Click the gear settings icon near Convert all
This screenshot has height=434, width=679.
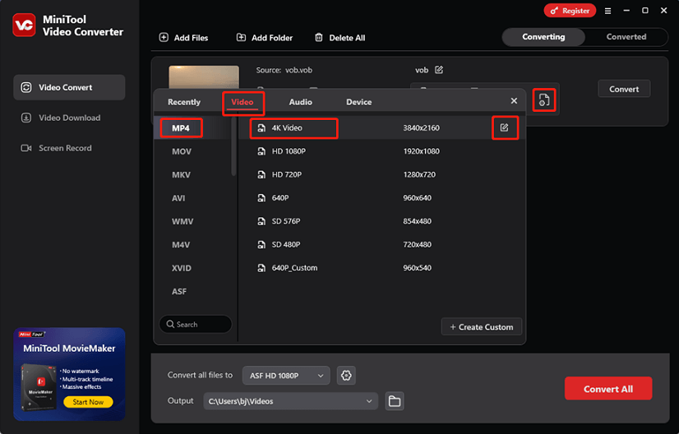(x=346, y=376)
